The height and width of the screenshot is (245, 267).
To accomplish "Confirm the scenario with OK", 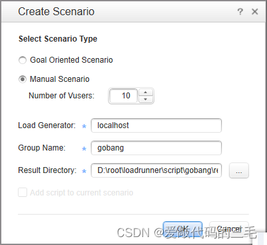I will click(183, 229).
